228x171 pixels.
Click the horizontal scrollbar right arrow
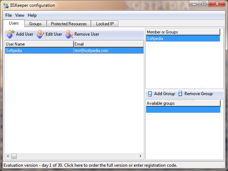click(140, 156)
